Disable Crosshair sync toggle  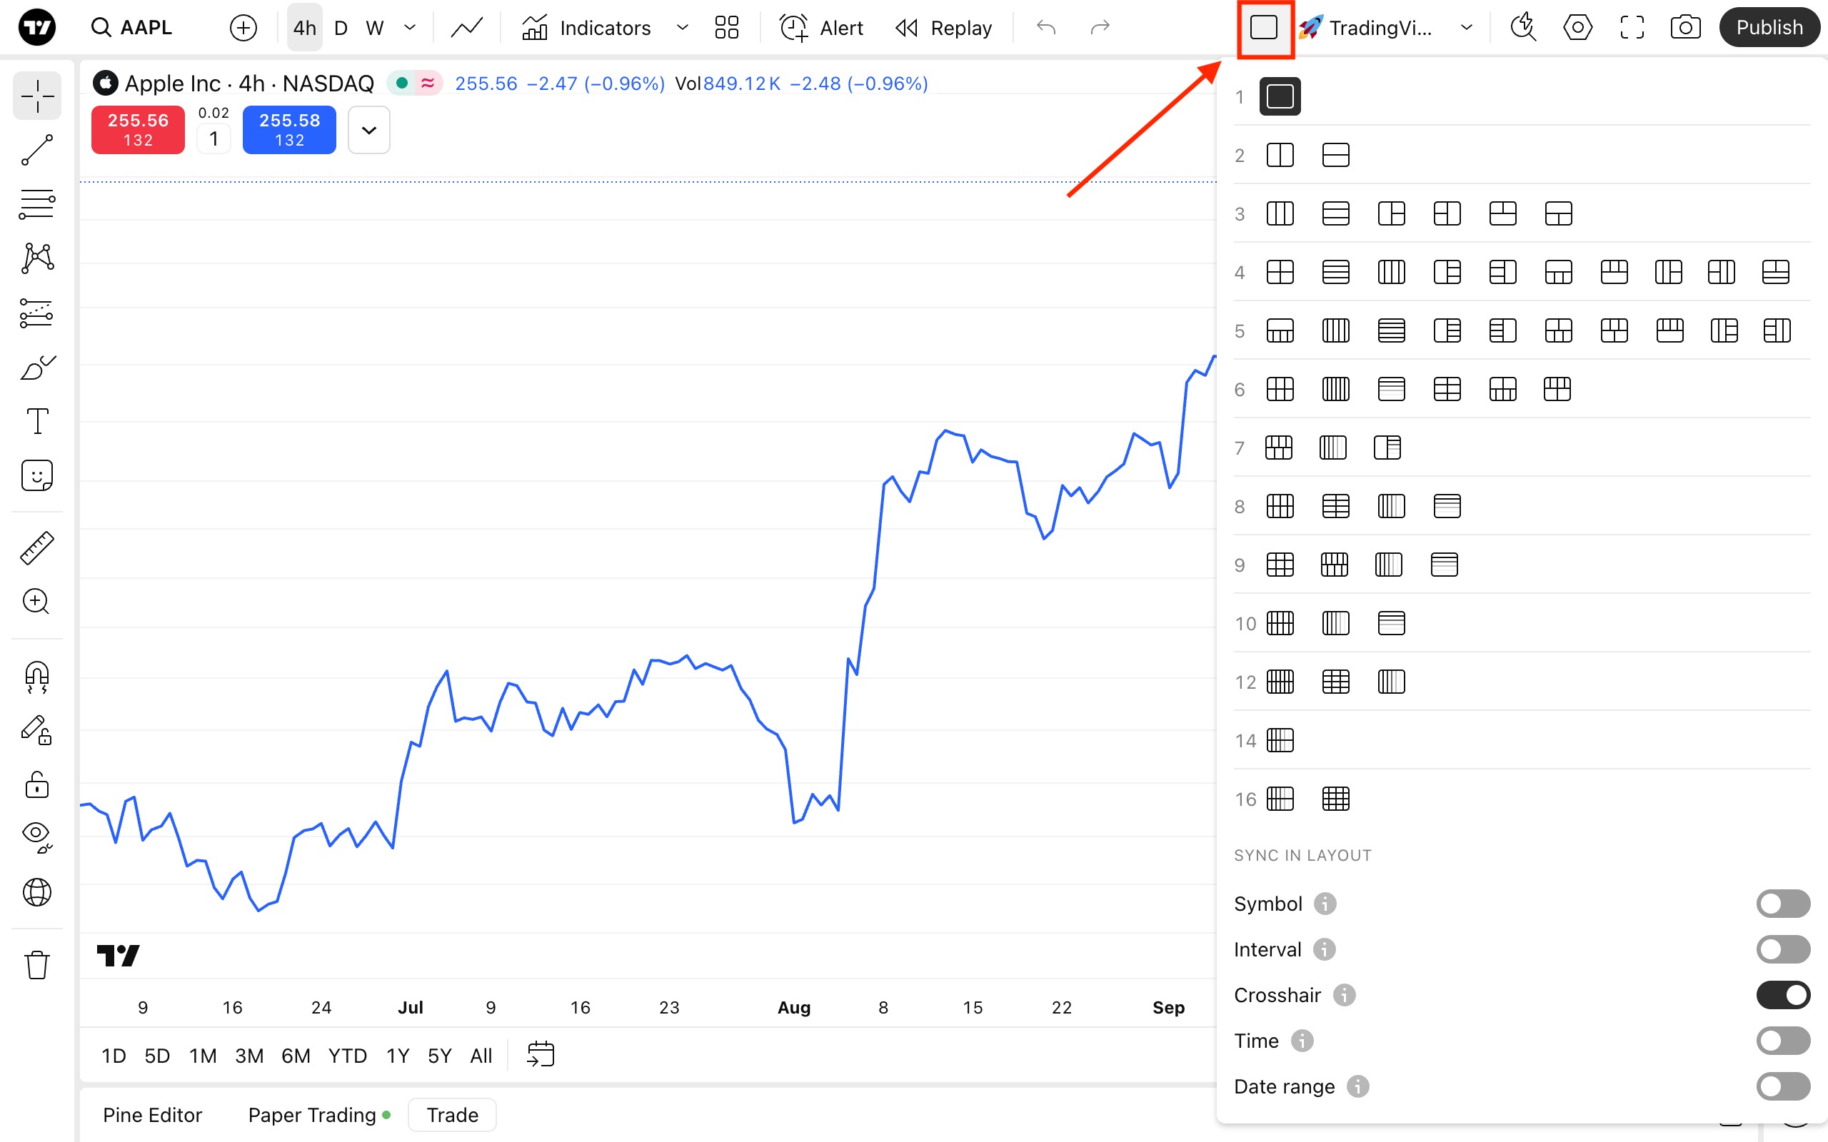pos(1783,995)
